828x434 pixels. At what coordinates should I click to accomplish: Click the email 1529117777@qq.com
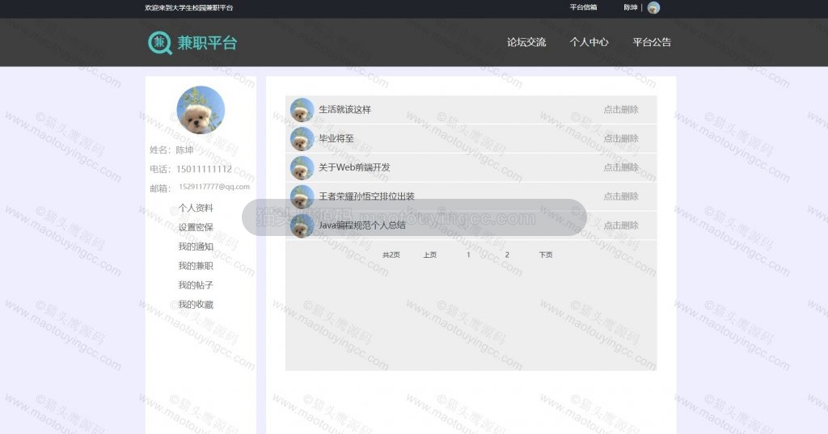click(214, 187)
